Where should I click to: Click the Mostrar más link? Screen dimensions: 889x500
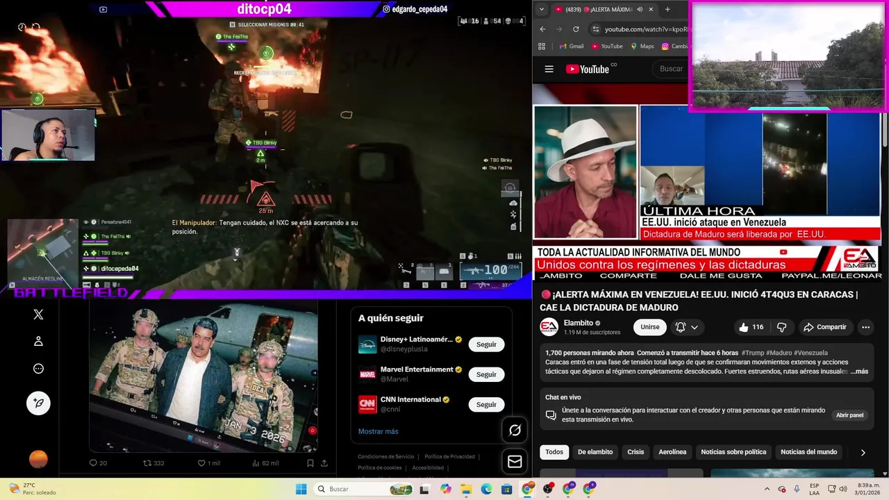(378, 431)
